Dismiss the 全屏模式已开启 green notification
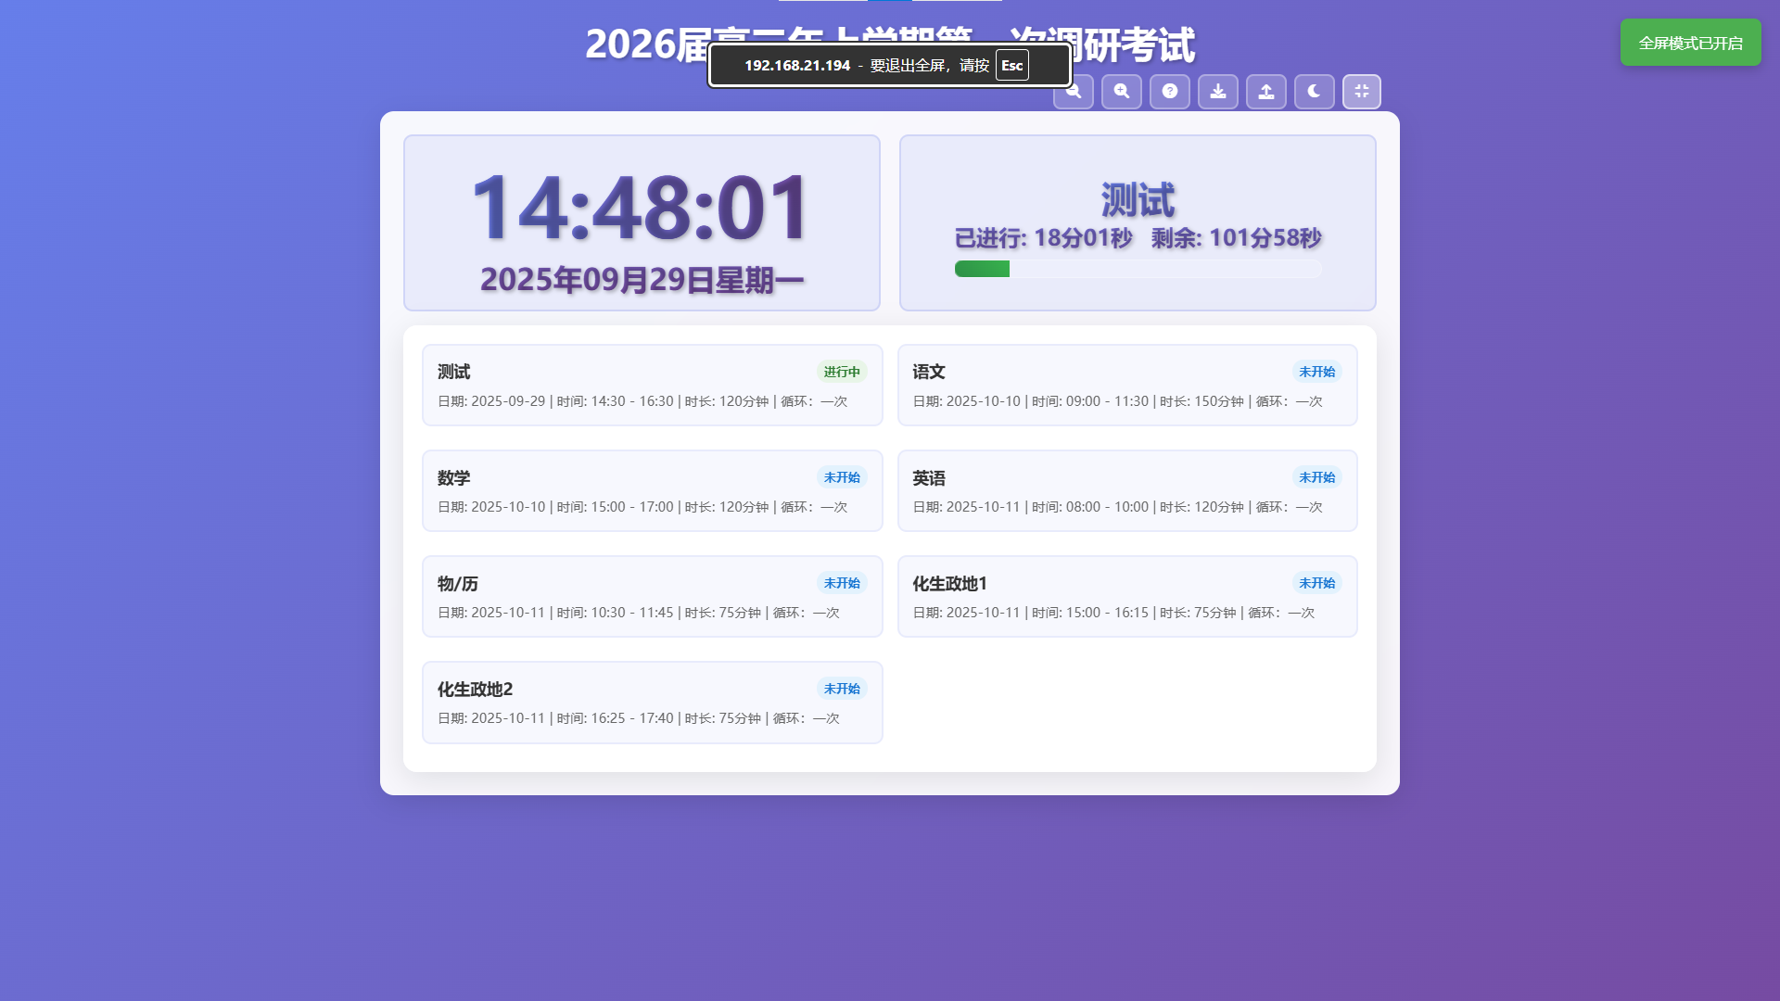 click(x=1690, y=43)
